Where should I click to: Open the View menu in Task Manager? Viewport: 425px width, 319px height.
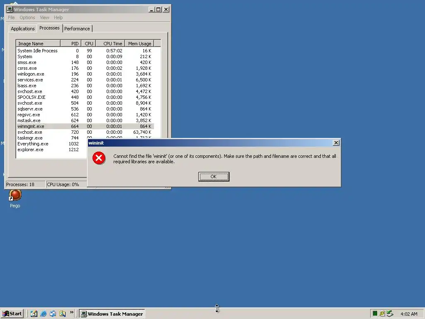(44, 17)
